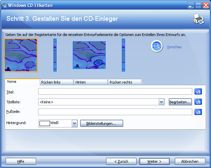Click the text format icon beside Titel field

point(198,91)
